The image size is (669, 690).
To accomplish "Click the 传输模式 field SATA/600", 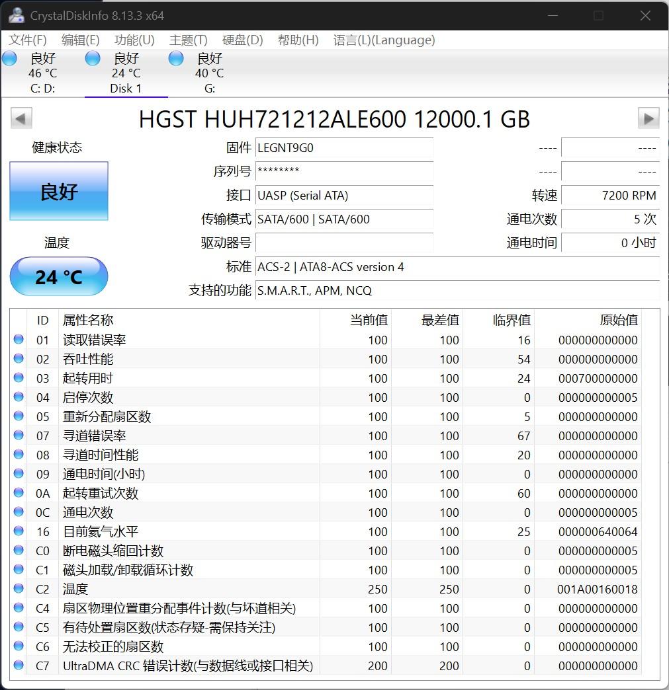I will click(x=344, y=219).
